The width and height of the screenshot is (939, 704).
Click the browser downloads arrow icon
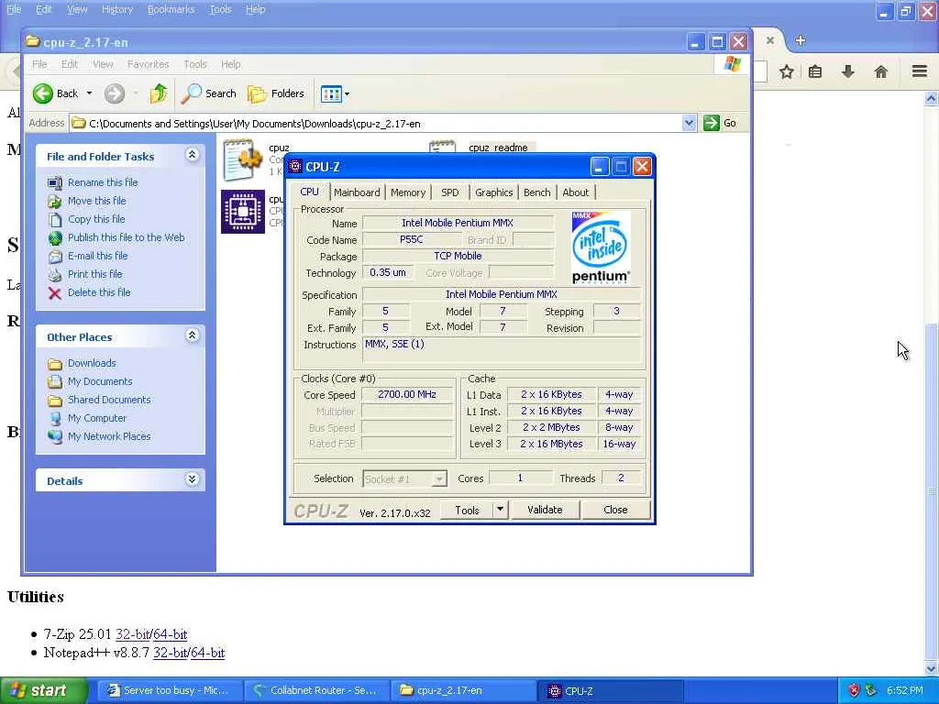(848, 72)
